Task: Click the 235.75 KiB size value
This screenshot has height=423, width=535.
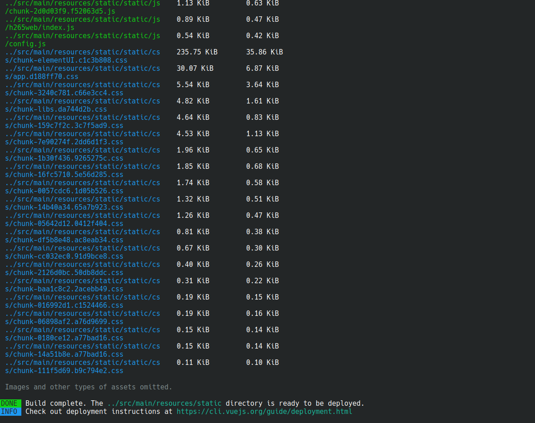Action: 197,52
